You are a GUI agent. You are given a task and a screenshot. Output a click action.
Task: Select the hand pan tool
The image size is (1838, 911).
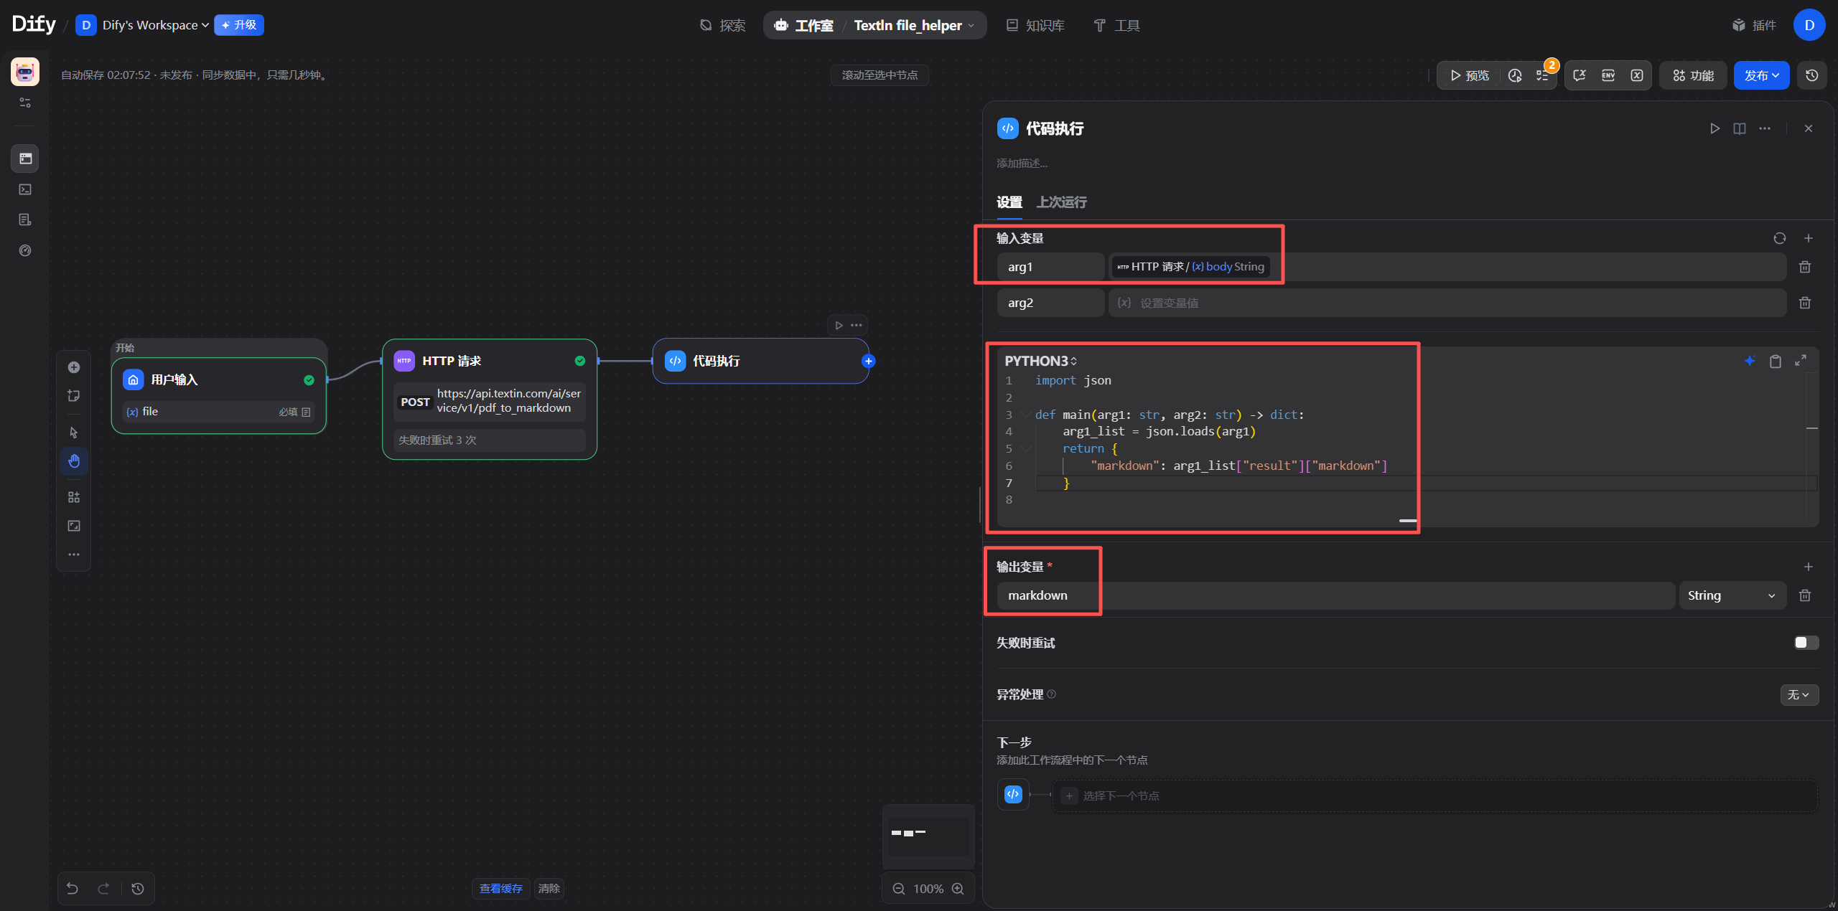(74, 461)
